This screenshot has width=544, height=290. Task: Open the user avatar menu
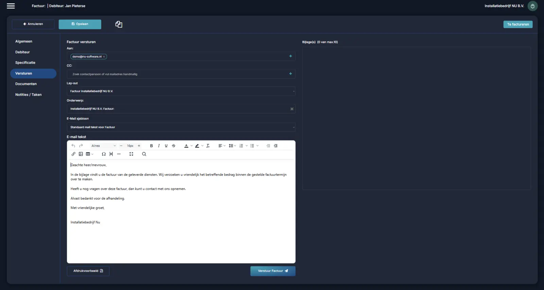pyautogui.click(x=532, y=6)
